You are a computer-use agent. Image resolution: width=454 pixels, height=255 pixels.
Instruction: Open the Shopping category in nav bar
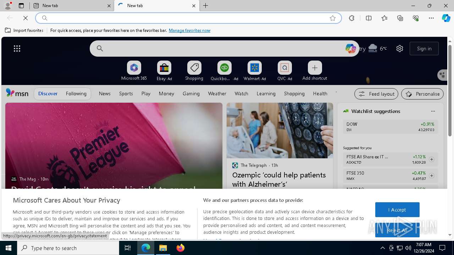point(294,93)
